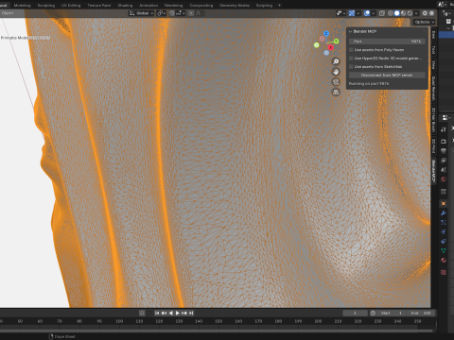Select material preview shading
Image resolution: width=454 pixels, height=340 pixels.
(403, 13)
